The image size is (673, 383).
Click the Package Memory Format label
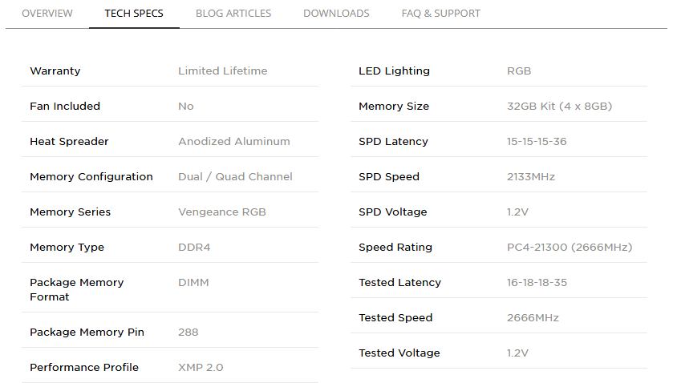click(77, 289)
